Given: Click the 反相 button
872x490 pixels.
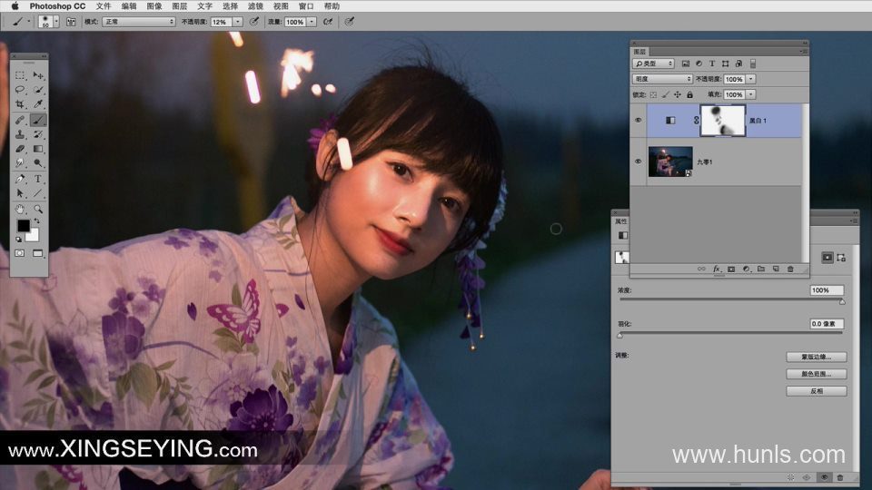Looking at the screenshot, I should pyautogui.click(x=817, y=391).
